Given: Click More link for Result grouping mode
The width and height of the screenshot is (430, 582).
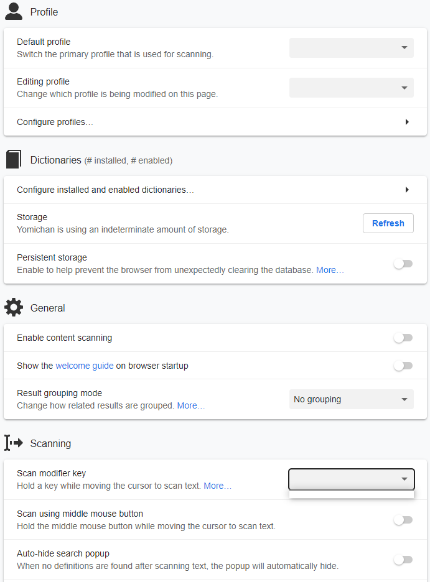Looking at the screenshot, I should [x=190, y=405].
